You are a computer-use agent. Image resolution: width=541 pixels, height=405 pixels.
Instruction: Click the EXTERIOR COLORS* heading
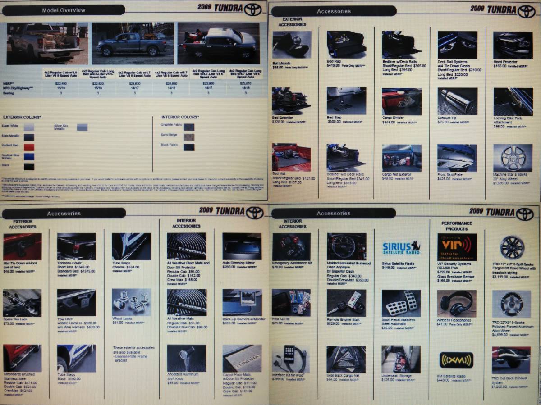22,117
